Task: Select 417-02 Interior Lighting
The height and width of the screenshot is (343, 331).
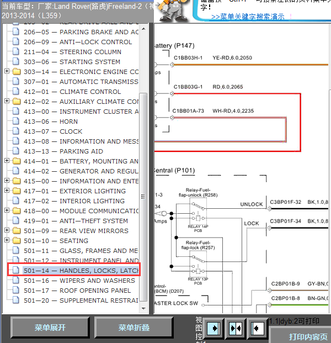Action: [x=74, y=201]
